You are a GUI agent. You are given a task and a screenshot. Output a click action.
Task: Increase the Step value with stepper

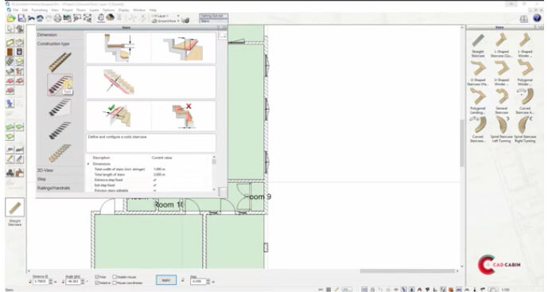[x=208, y=280]
